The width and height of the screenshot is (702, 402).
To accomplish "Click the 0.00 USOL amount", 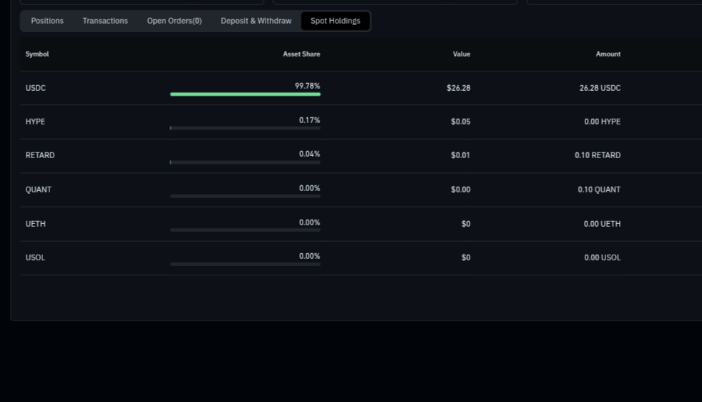I will [602, 258].
